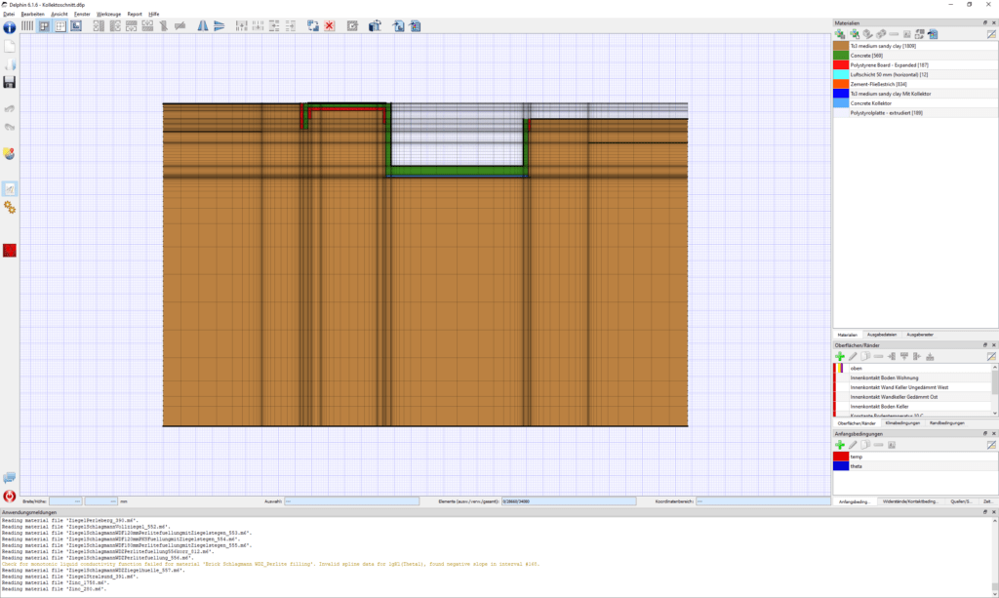
Task: Click second add material icon with cursor
Action: pos(854,34)
